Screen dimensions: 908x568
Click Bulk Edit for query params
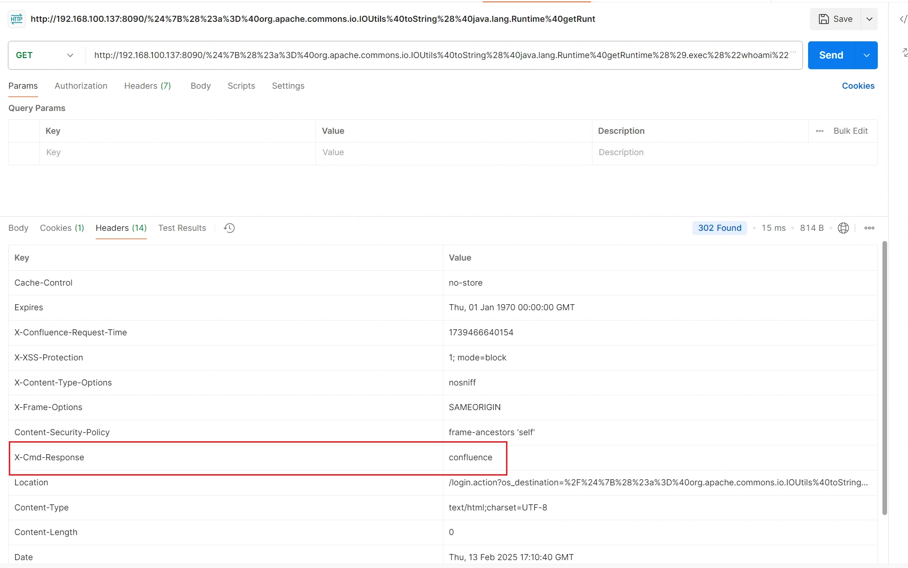pyautogui.click(x=850, y=131)
